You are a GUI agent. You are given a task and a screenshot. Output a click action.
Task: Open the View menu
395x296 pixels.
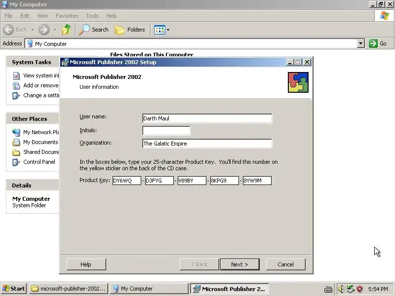click(x=42, y=16)
